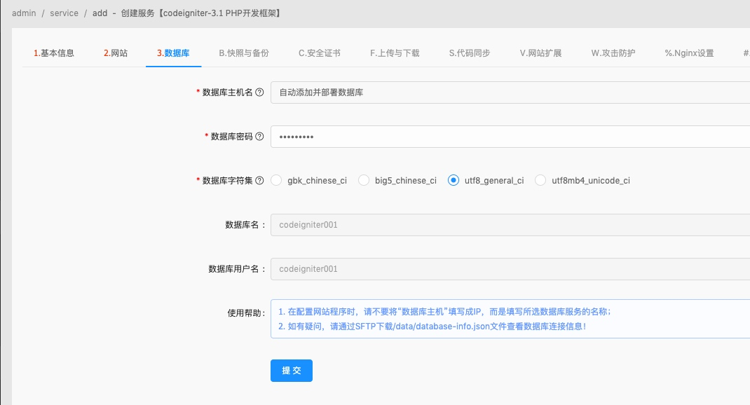Switch to 1.基本信息 tab
Screen dimensions: 750x405
tap(53, 53)
